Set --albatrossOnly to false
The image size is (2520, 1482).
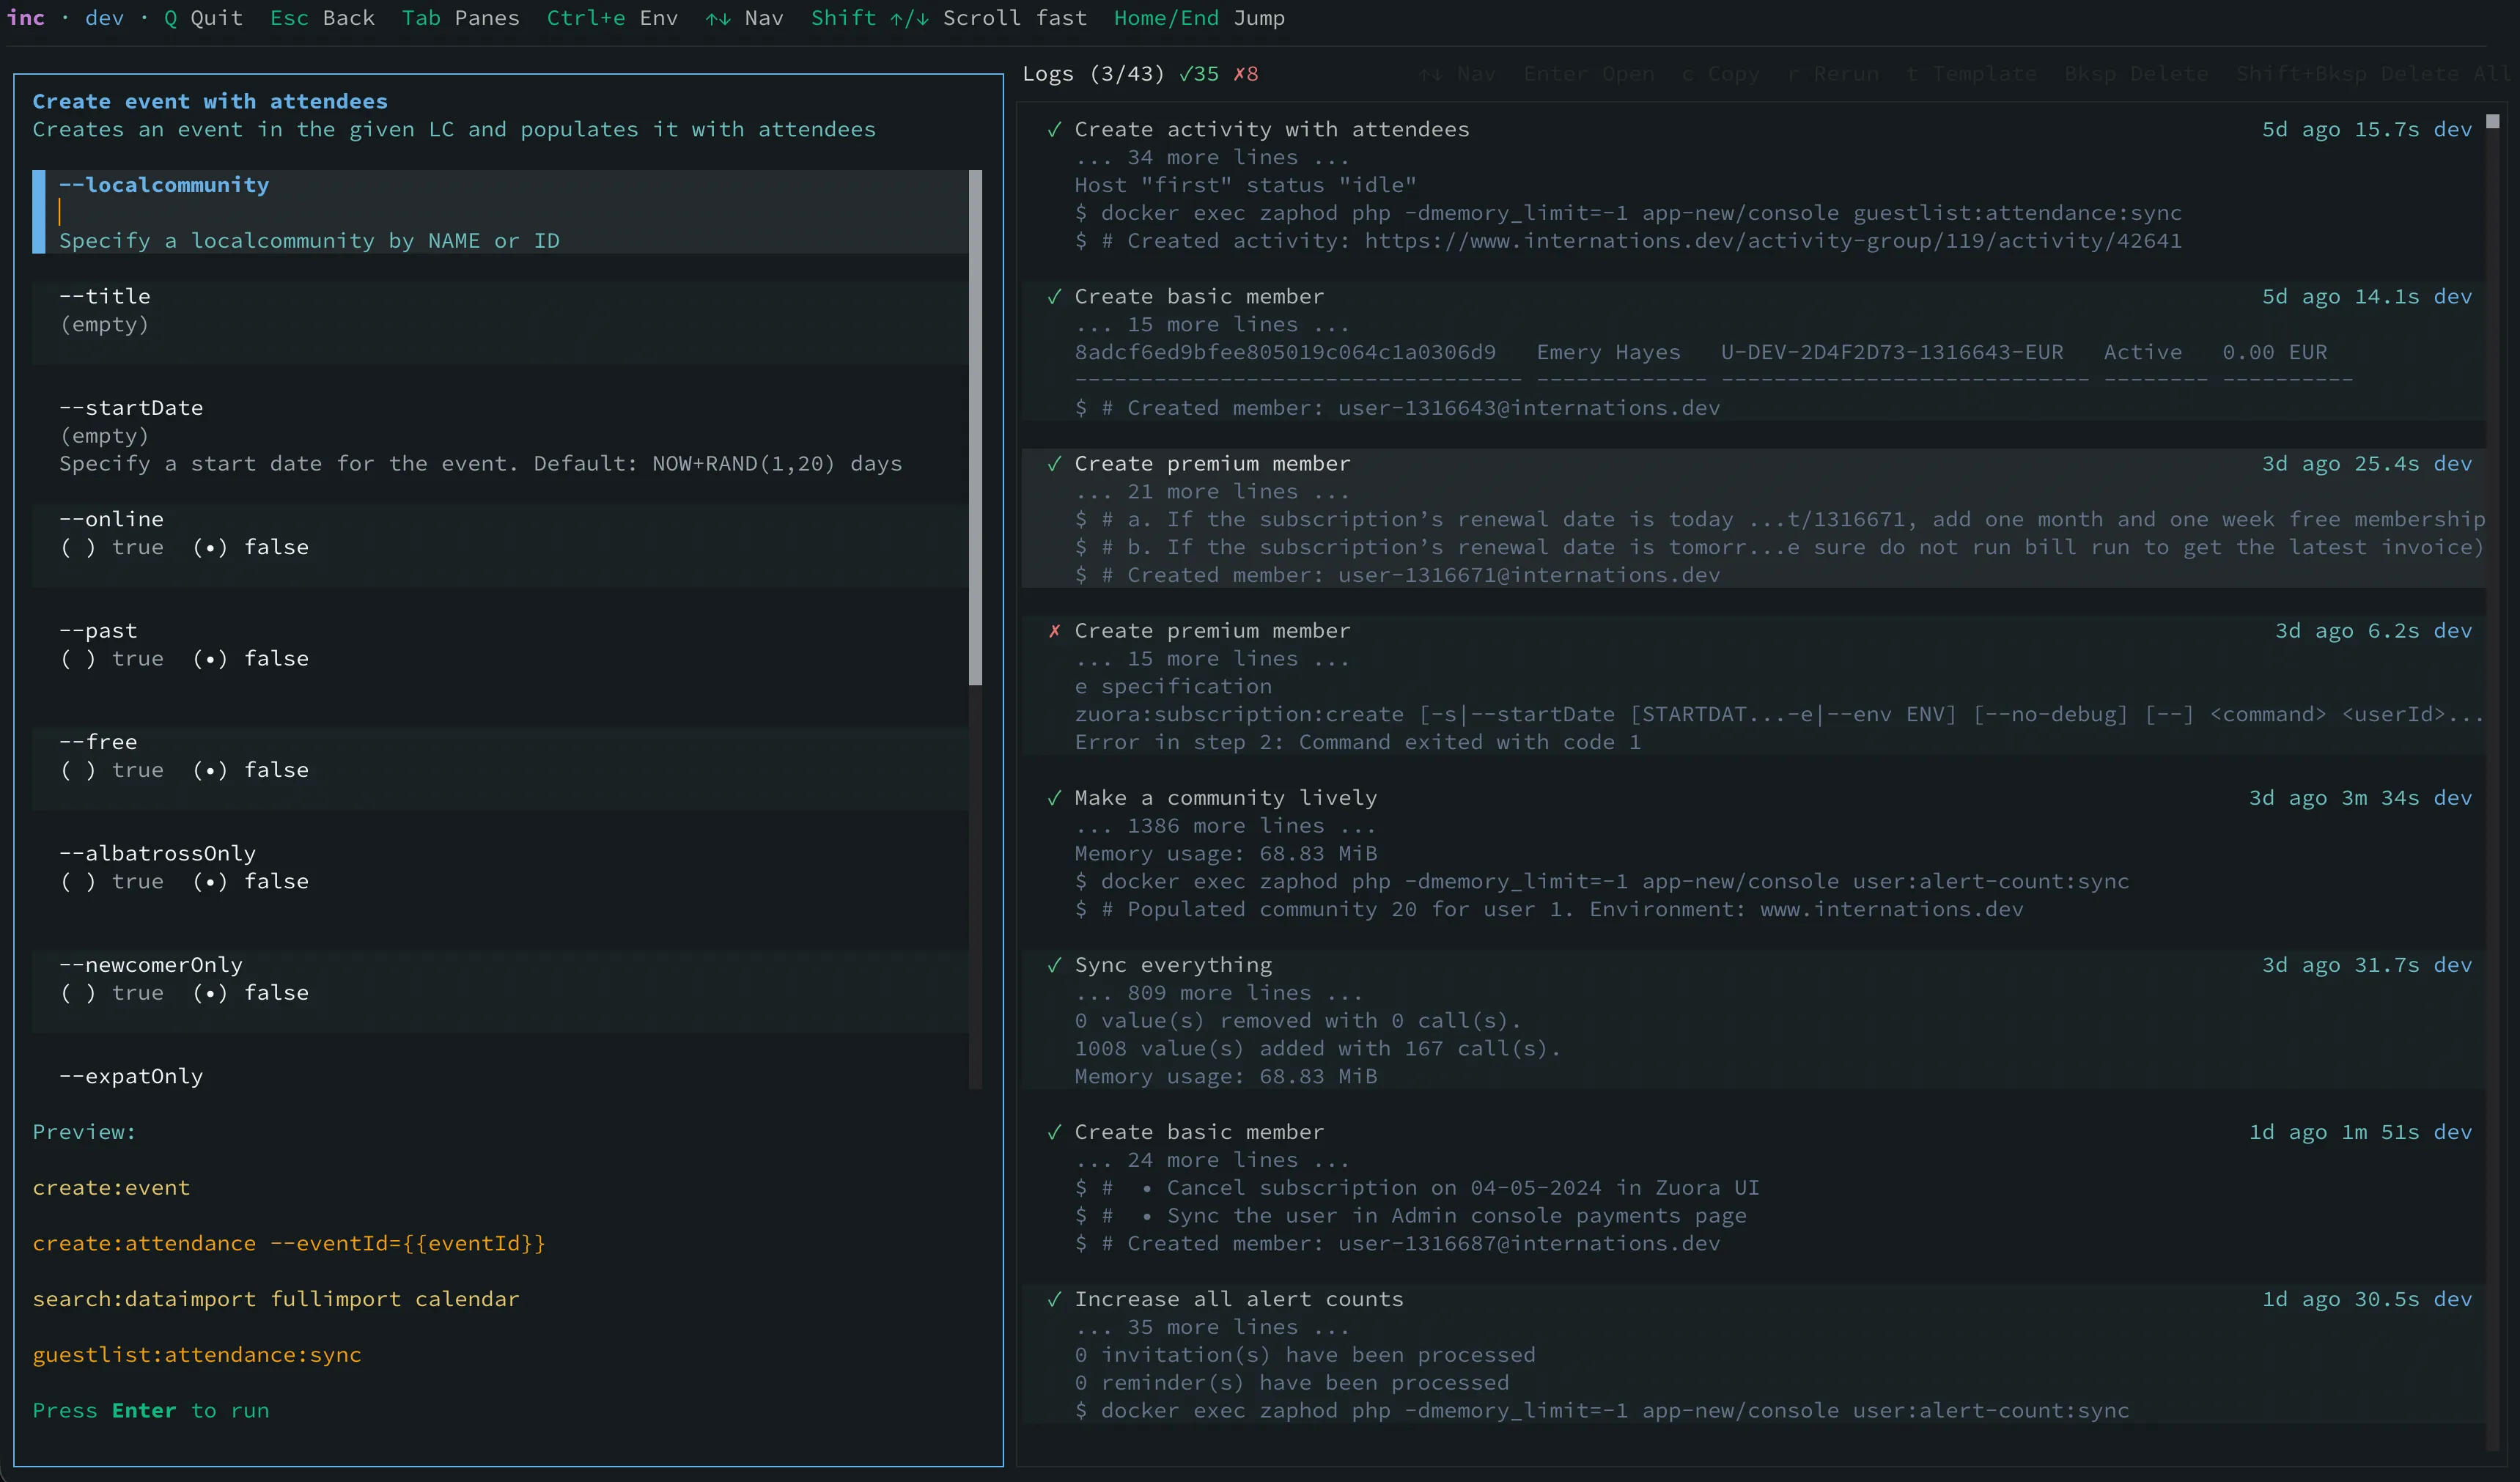[x=251, y=882]
